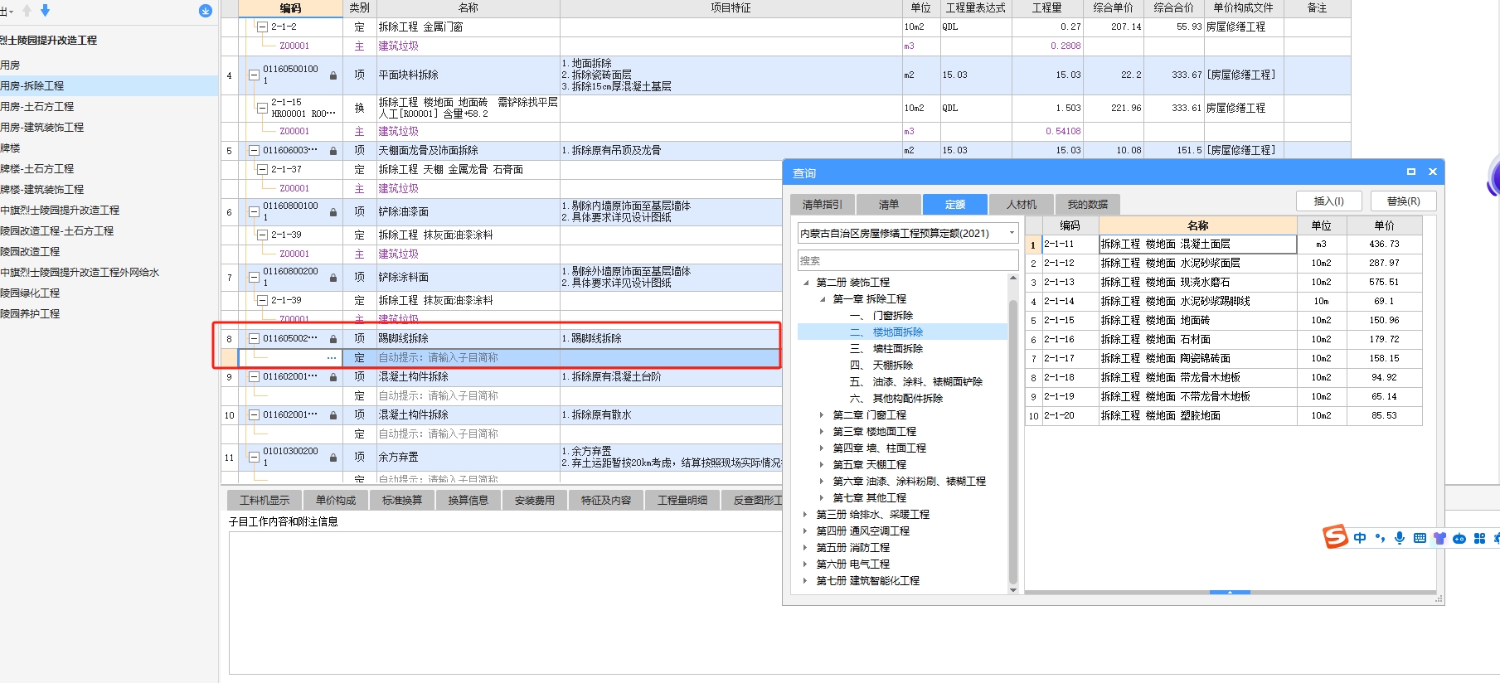Viewport: 1500px width, 683px height.
Task: Select 三、墙柱面拆除 in tree
Action: [886, 349]
